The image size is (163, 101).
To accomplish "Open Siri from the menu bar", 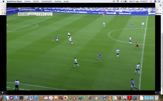I will click(x=155, y=1).
